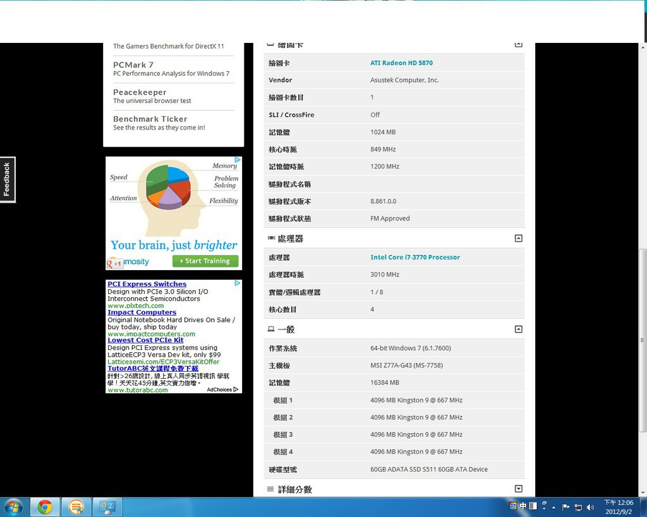Click the Show Desktop strip at taskbar end
The height and width of the screenshot is (517, 647).
click(644, 508)
